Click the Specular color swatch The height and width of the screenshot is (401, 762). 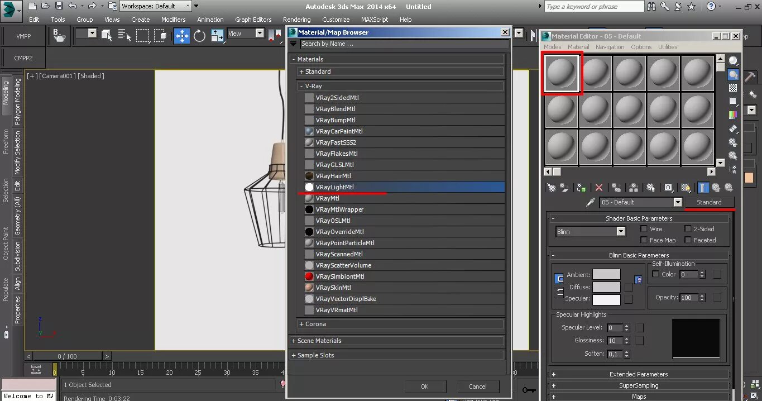(606, 299)
